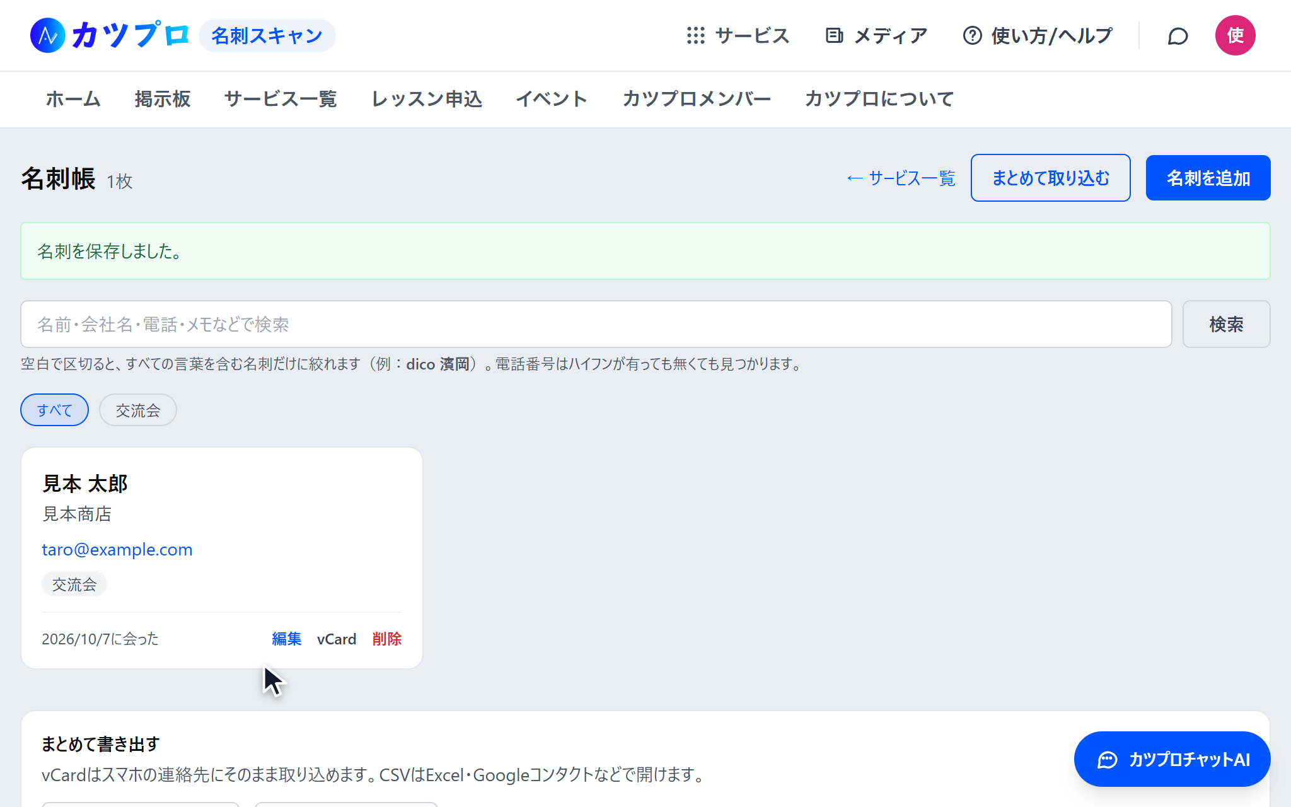Edit the 見本 太郎 card via 編集
This screenshot has width=1291, height=807.
coord(287,639)
